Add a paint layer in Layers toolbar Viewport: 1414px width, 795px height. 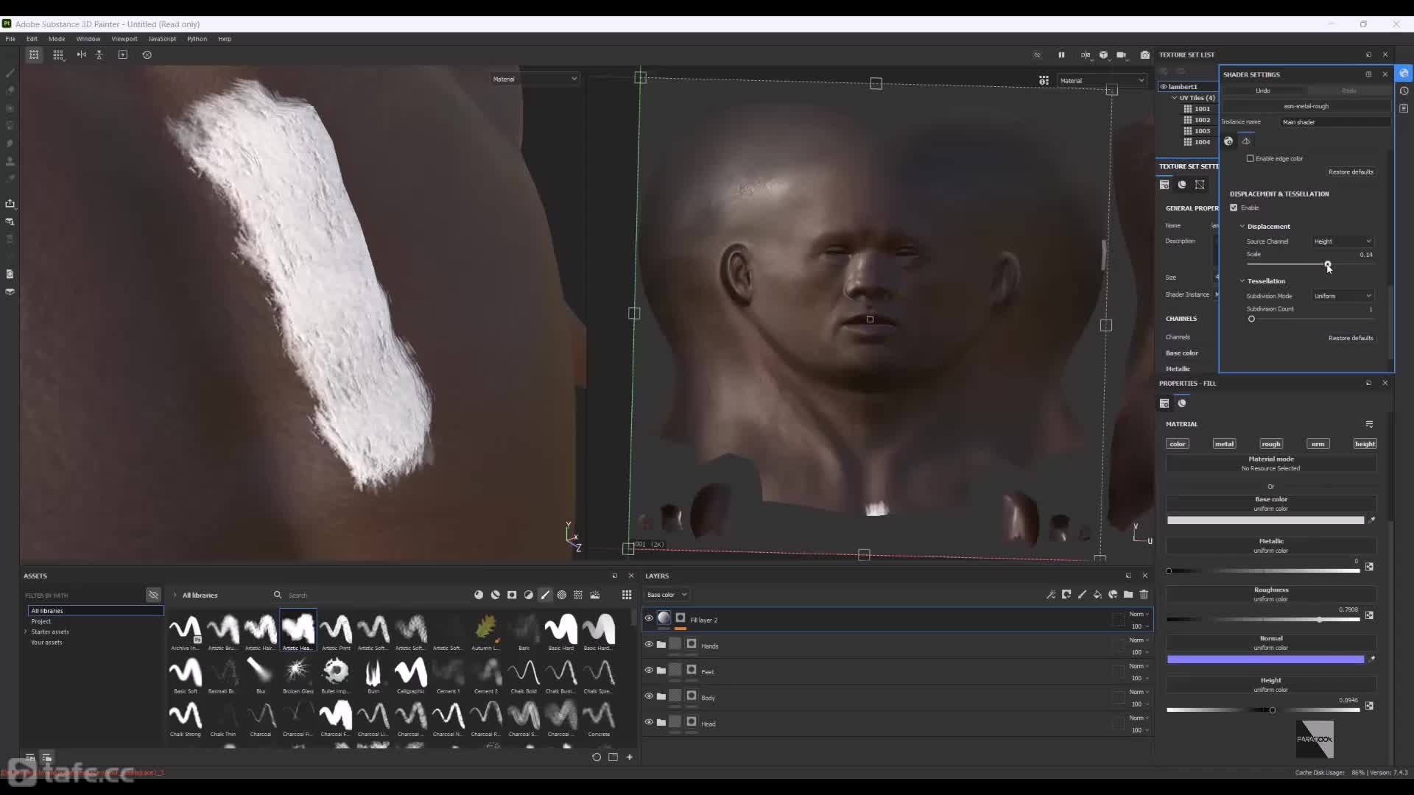pos(1082,595)
